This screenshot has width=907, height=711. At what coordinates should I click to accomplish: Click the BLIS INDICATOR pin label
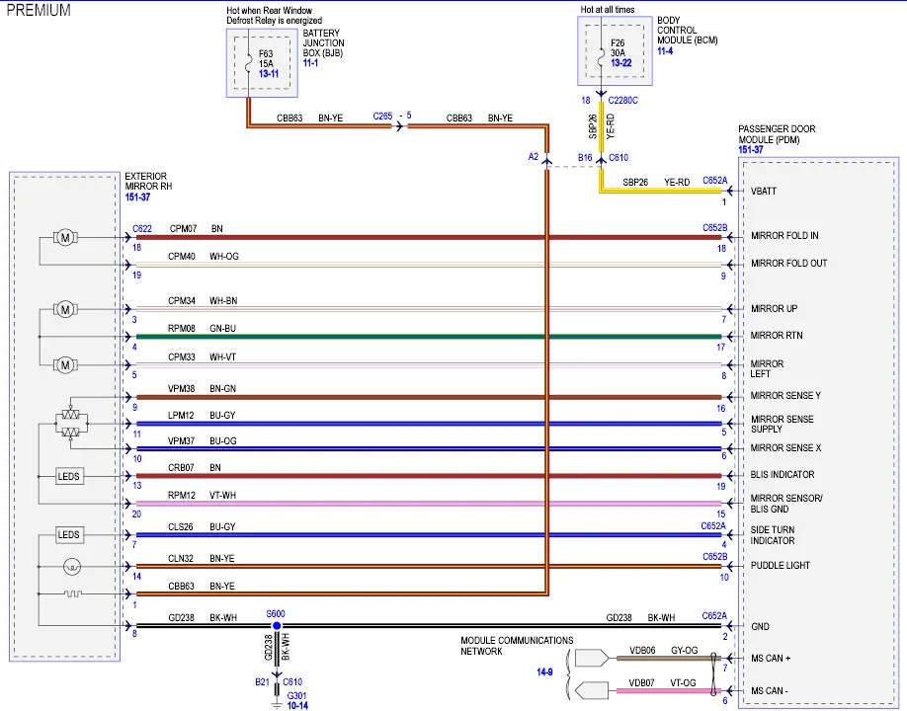783,475
